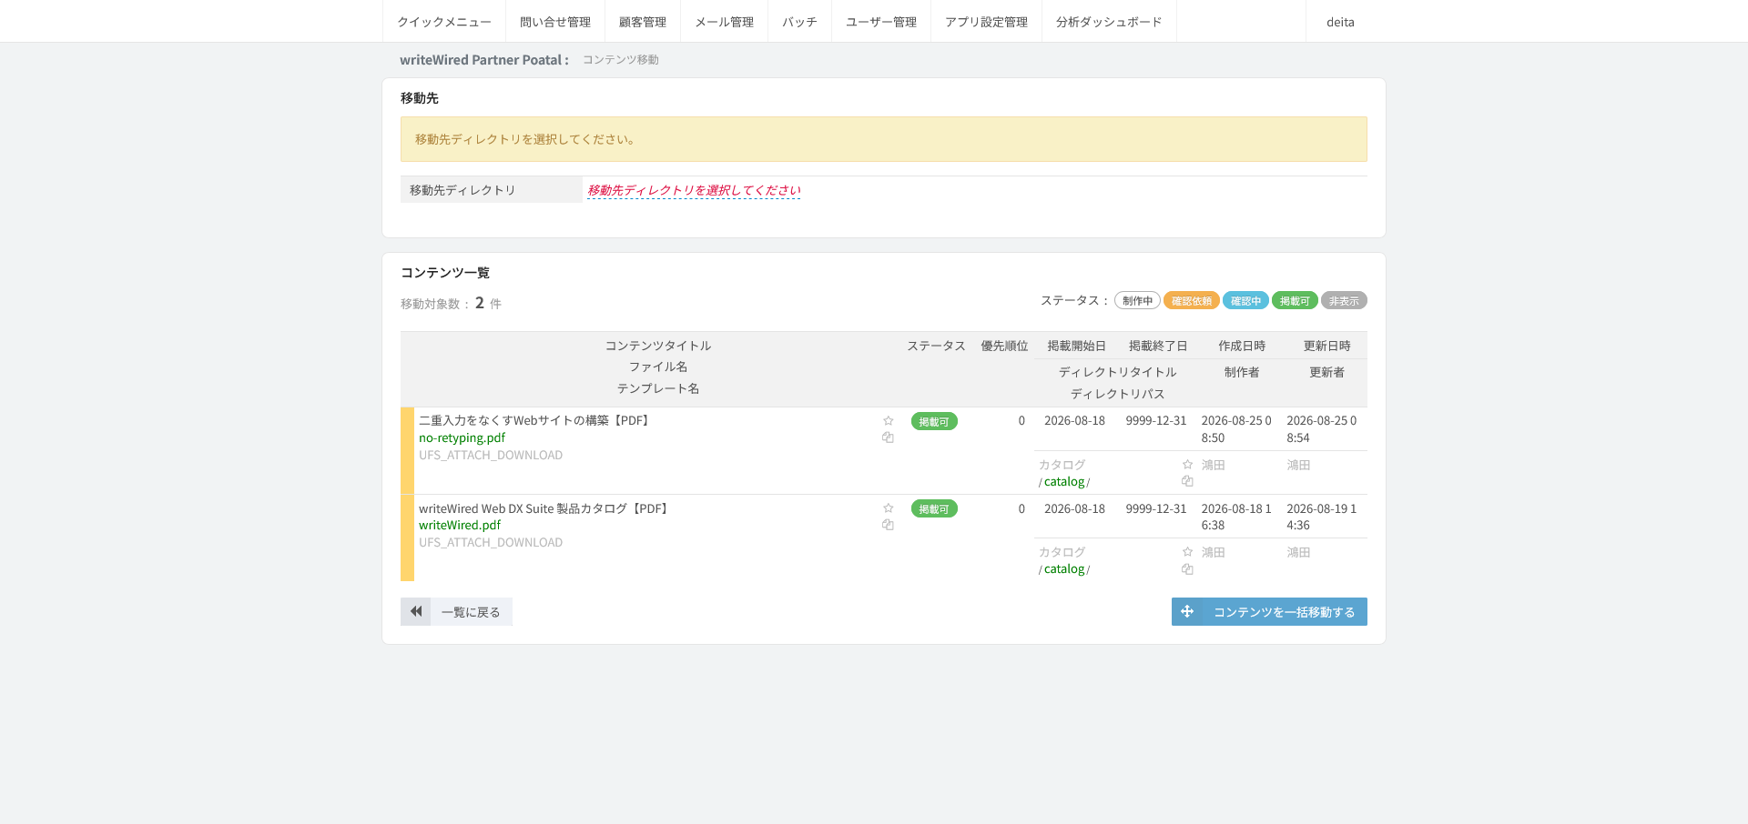Click the 掲載可 status badge in the no-retyping.pdf row

click(934, 421)
